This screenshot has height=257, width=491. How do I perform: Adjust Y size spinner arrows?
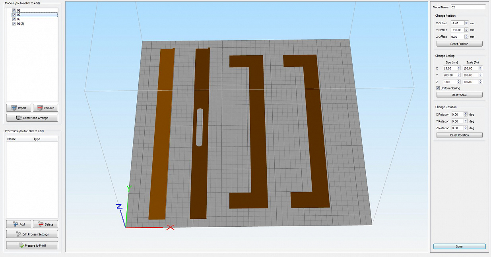click(x=459, y=75)
